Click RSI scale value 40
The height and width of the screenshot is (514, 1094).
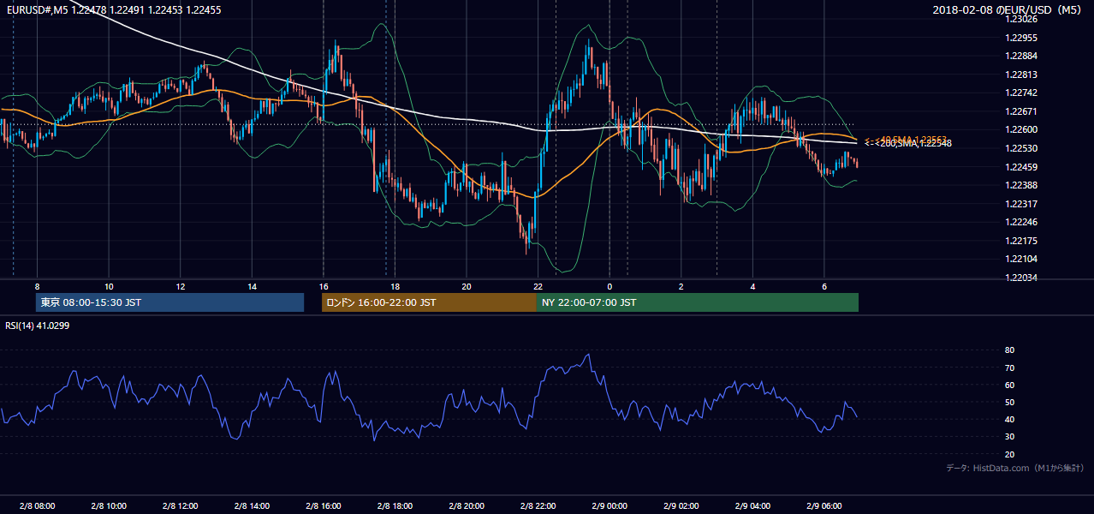click(1010, 419)
